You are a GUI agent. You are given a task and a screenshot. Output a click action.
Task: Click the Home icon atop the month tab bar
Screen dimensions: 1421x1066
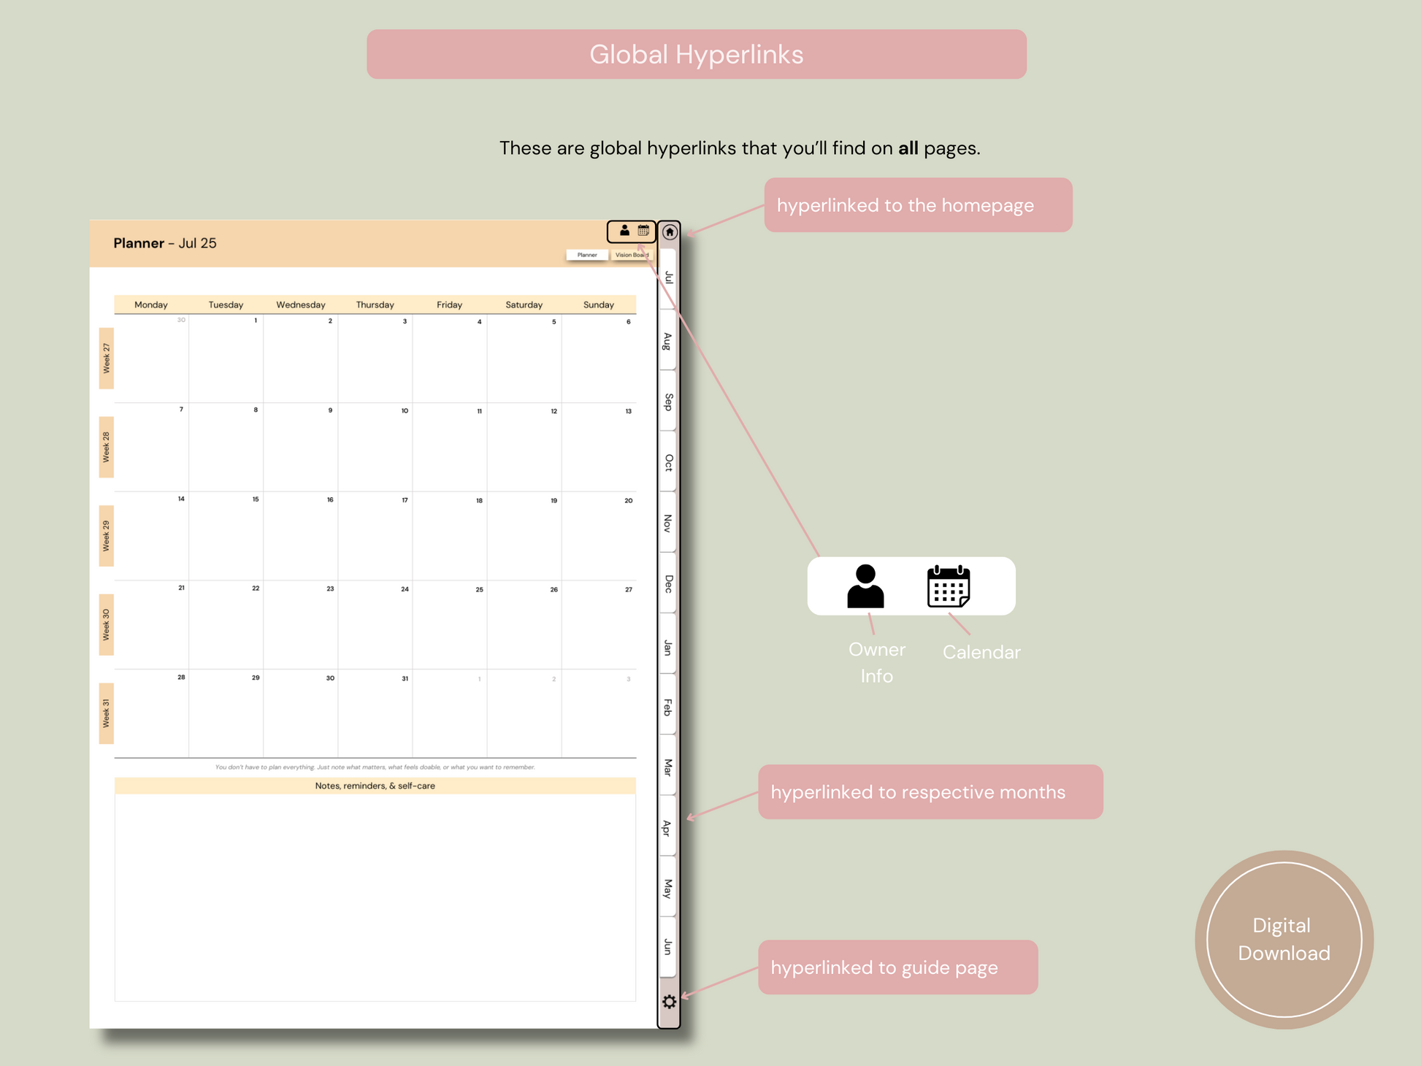click(670, 233)
